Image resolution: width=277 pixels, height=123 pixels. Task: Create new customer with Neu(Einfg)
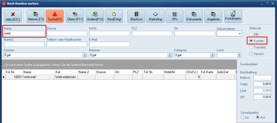pyautogui.click(x=114, y=16)
